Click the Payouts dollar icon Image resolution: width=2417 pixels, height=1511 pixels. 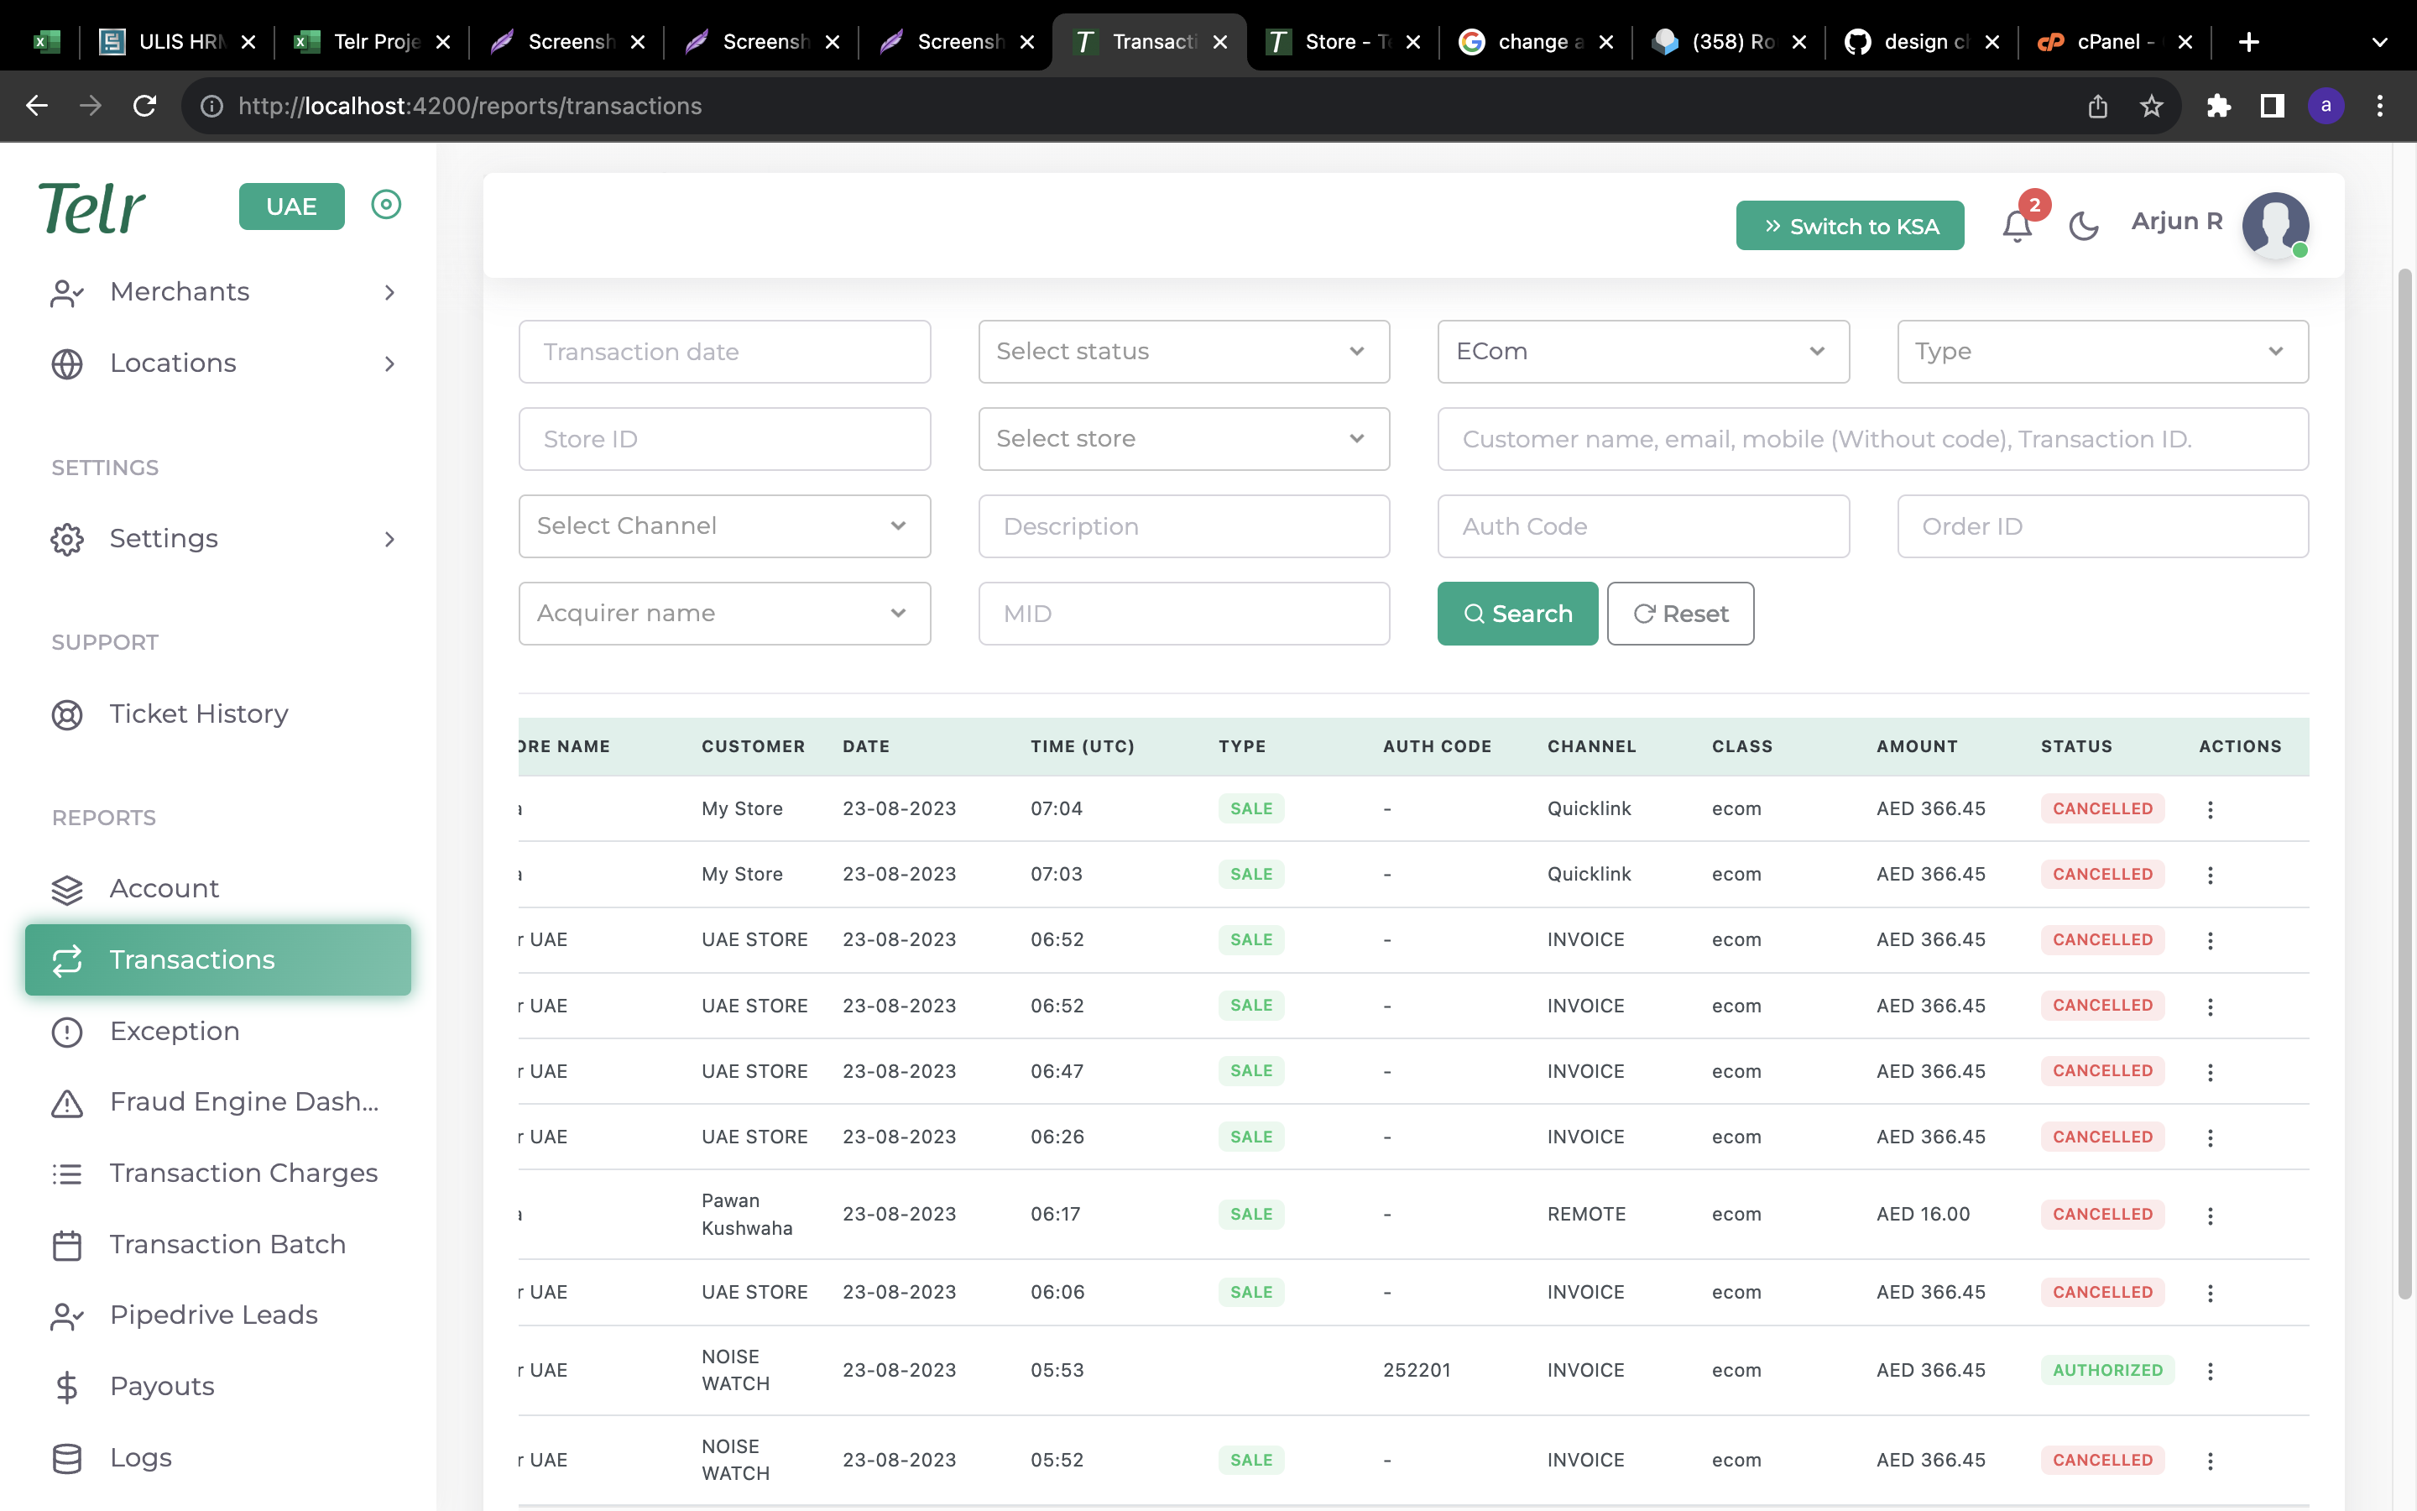(x=67, y=1387)
